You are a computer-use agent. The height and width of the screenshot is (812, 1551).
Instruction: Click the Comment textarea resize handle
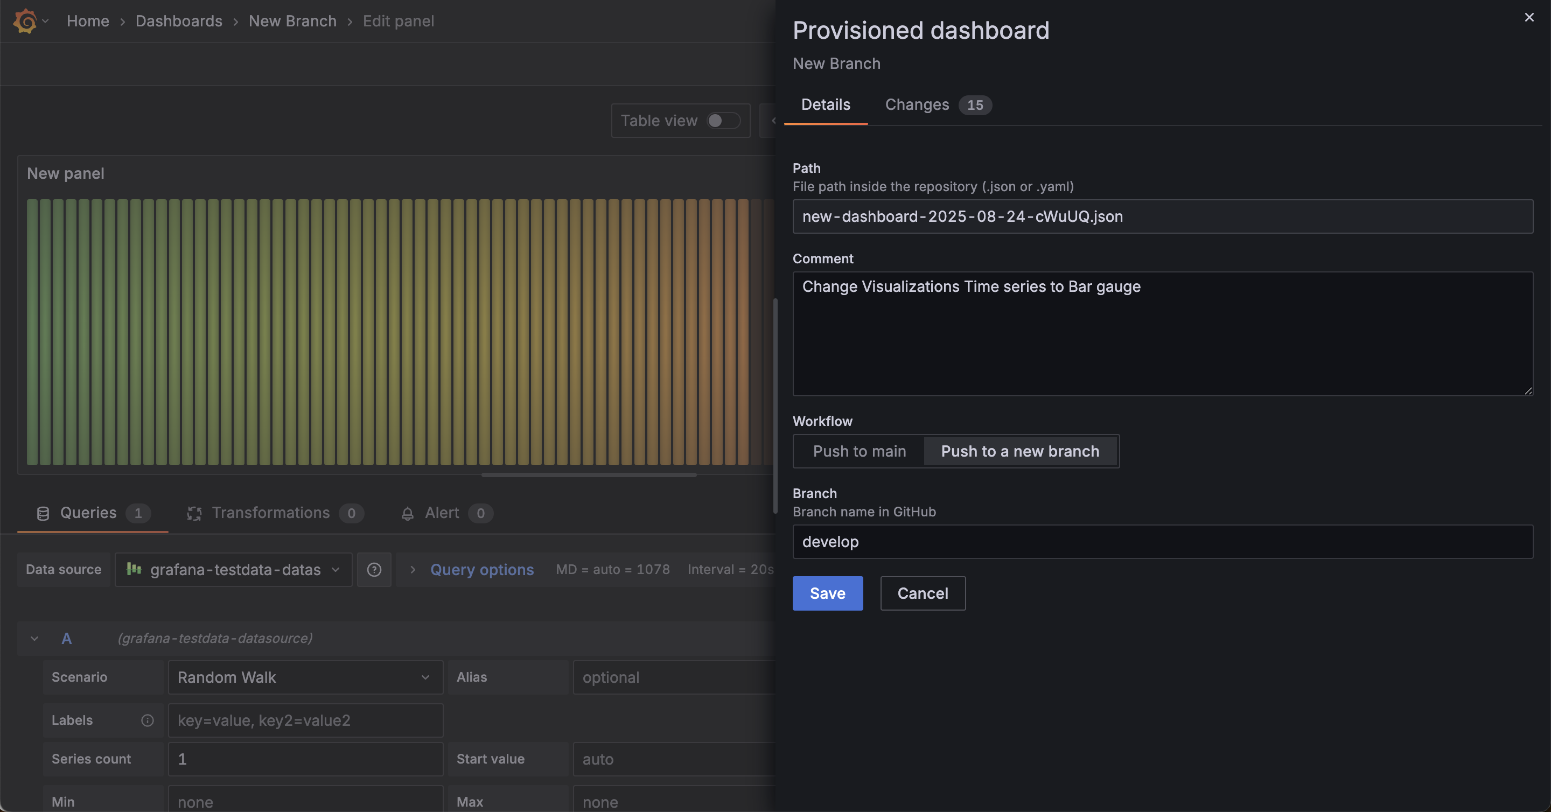pyautogui.click(x=1527, y=390)
